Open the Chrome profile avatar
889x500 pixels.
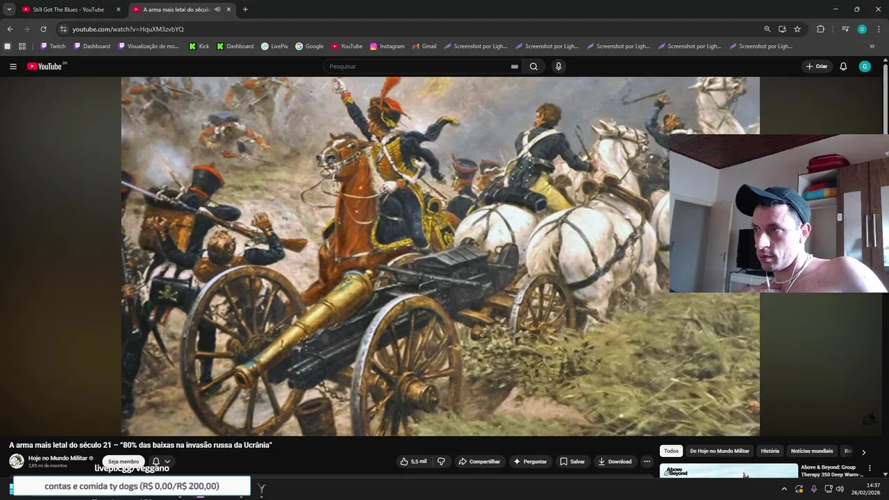tap(862, 29)
